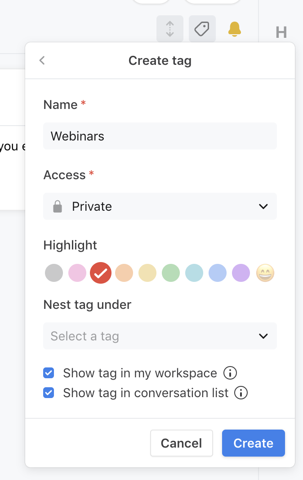Choose the purple highlight swatch

241,273
